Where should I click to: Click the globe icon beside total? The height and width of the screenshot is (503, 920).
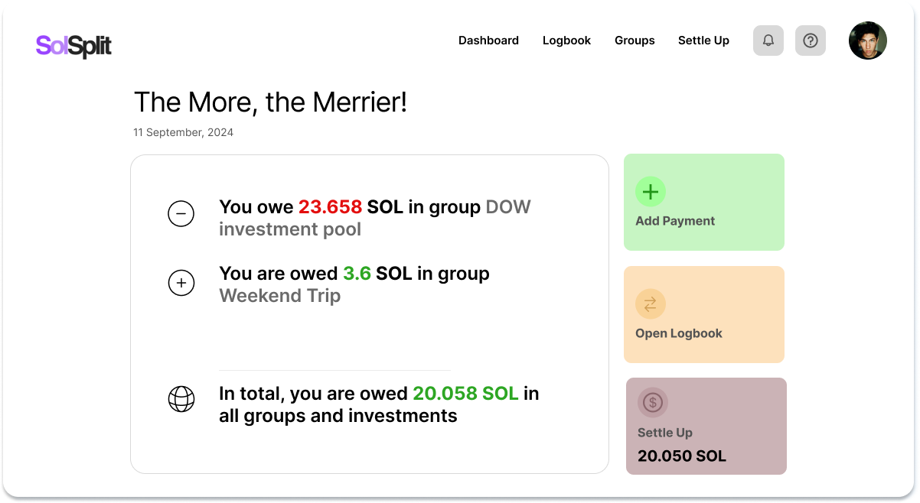pos(181,399)
